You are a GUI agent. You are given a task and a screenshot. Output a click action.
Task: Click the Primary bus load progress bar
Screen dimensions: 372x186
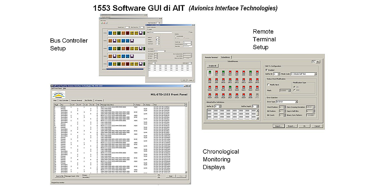[123, 175]
